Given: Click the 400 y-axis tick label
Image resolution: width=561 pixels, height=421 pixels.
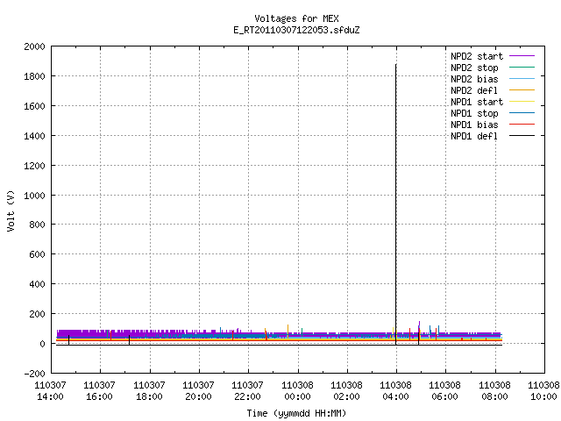Looking at the screenshot, I should 37,284.
